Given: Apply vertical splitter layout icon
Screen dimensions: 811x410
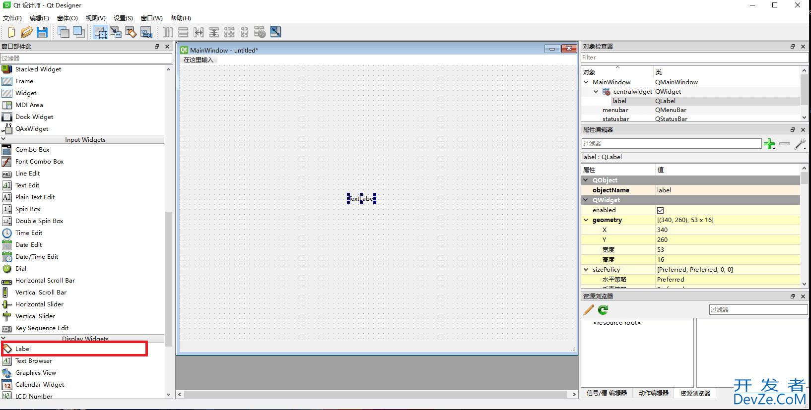Looking at the screenshot, I should point(214,32).
